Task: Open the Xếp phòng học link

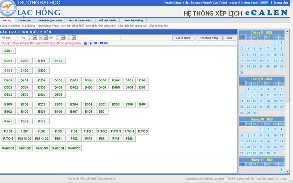Action: point(159,26)
